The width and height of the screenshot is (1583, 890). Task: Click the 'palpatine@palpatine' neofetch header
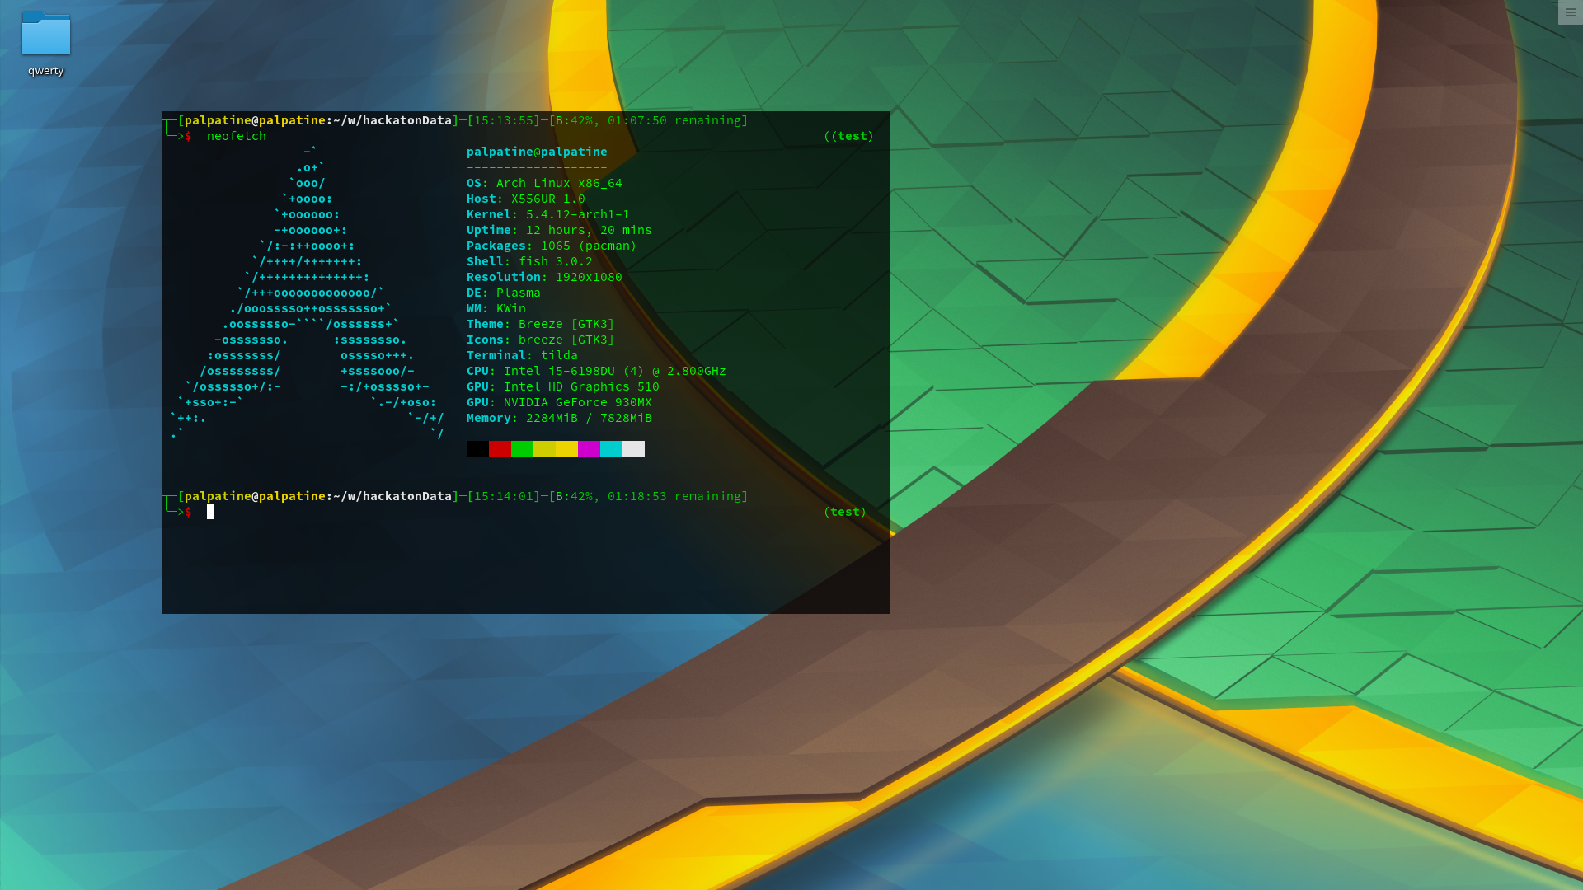(537, 152)
